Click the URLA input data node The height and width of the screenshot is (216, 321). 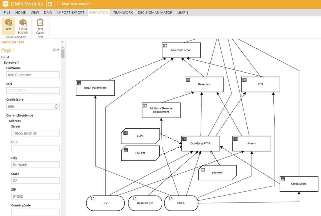pyautogui.click(x=181, y=203)
